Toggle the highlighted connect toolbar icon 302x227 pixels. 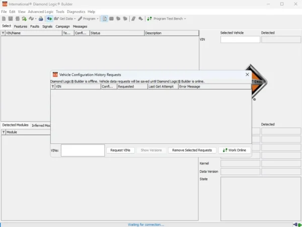click(x=49, y=19)
